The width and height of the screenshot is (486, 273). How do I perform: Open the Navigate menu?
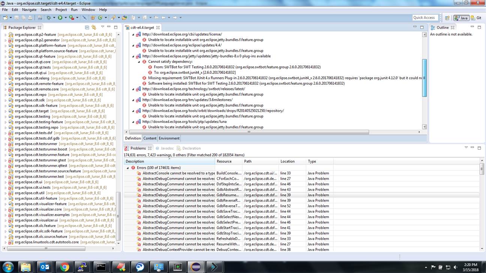[x=29, y=9]
